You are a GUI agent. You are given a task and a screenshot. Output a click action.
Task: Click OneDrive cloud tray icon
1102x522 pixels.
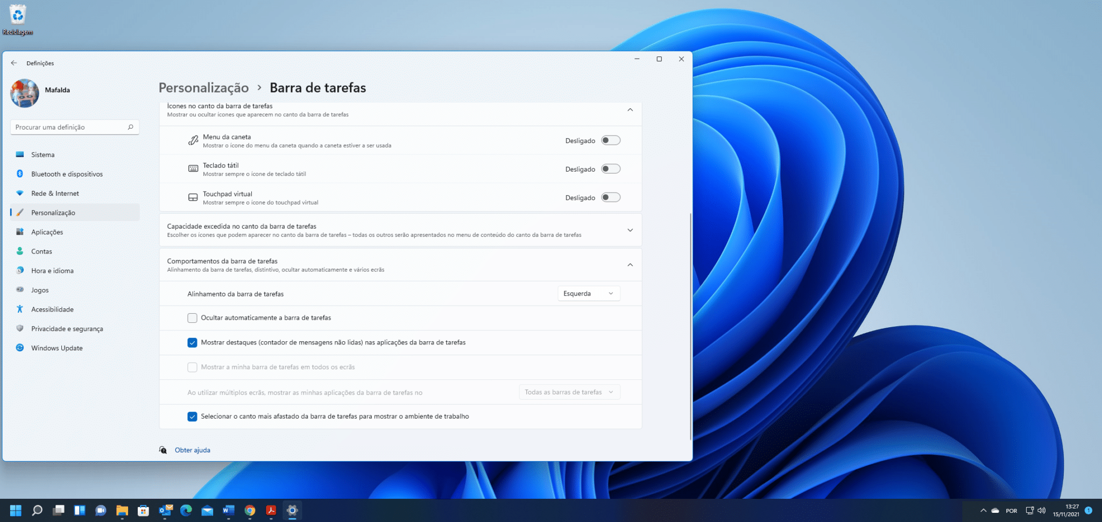995,510
